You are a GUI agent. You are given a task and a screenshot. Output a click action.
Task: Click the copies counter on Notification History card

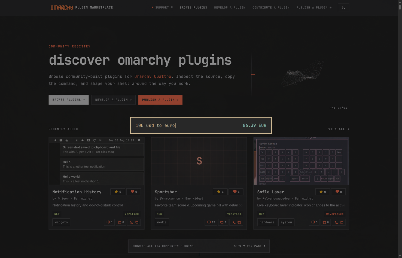point(121,222)
